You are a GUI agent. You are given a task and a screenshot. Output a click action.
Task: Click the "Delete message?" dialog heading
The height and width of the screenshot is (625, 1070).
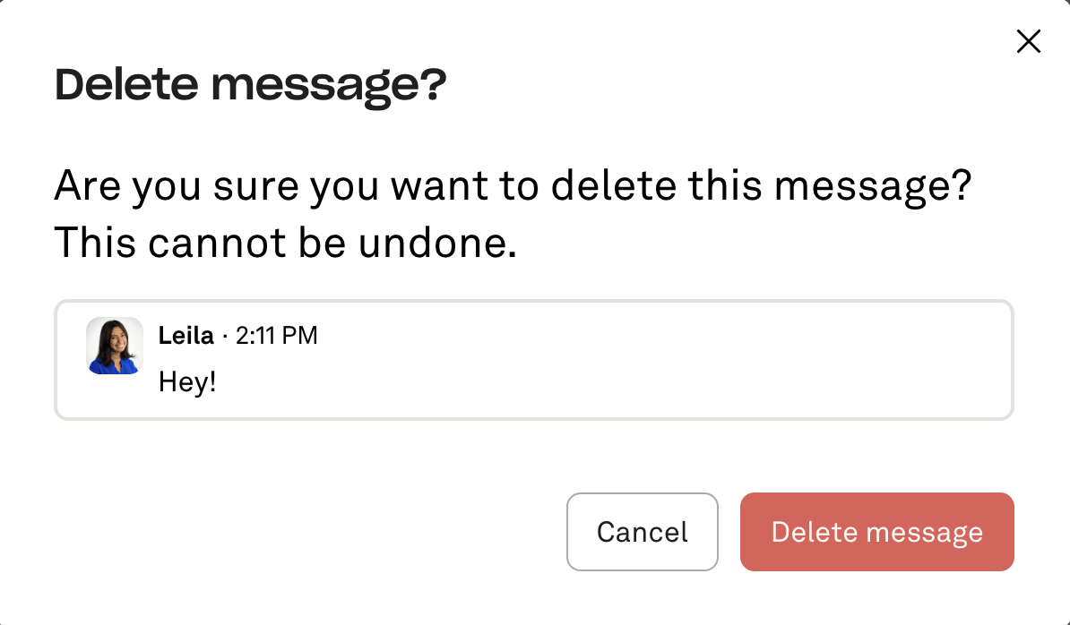[250, 86]
